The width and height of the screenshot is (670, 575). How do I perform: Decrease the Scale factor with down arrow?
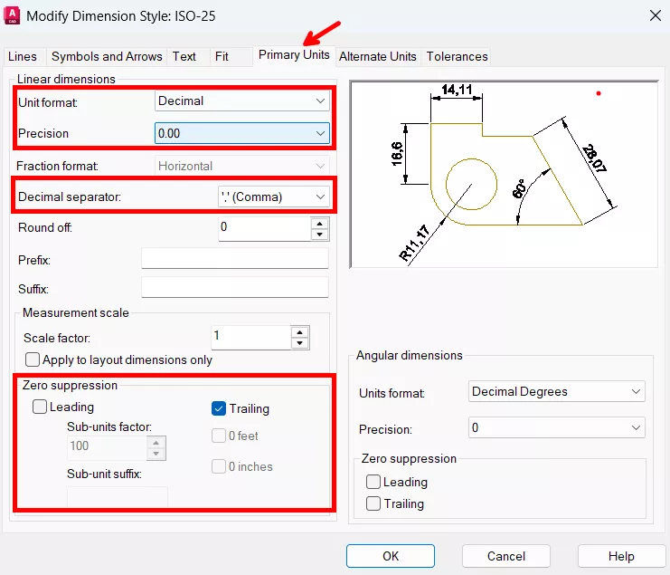(300, 343)
